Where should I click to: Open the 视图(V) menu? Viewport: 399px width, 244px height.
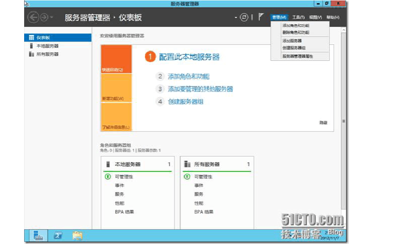point(315,17)
